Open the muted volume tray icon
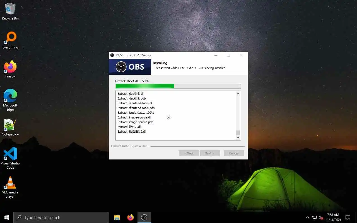This screenshot has height=223, width=357. coord(321,217)
